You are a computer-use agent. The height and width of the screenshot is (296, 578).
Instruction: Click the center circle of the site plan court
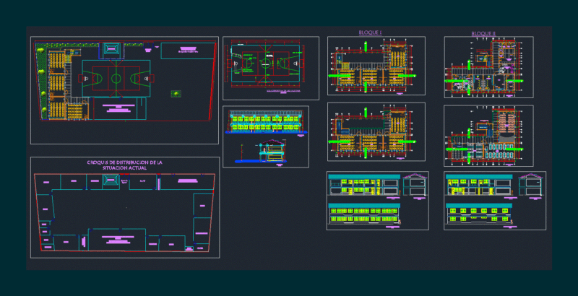click(x=116, y=79)
